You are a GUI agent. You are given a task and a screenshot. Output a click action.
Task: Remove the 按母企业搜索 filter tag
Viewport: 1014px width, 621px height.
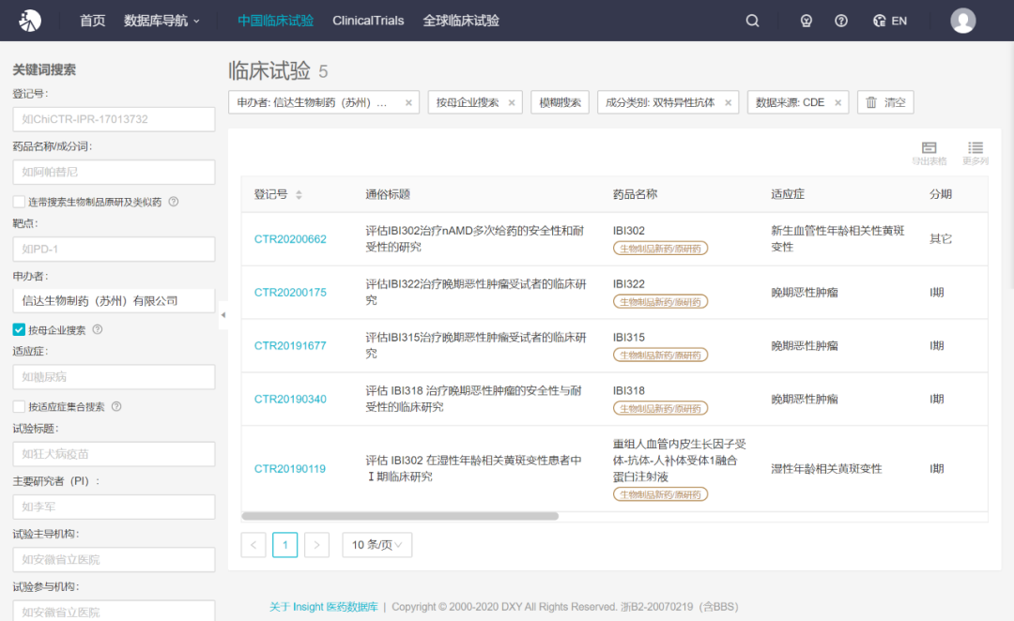click(x=512, y=103)
